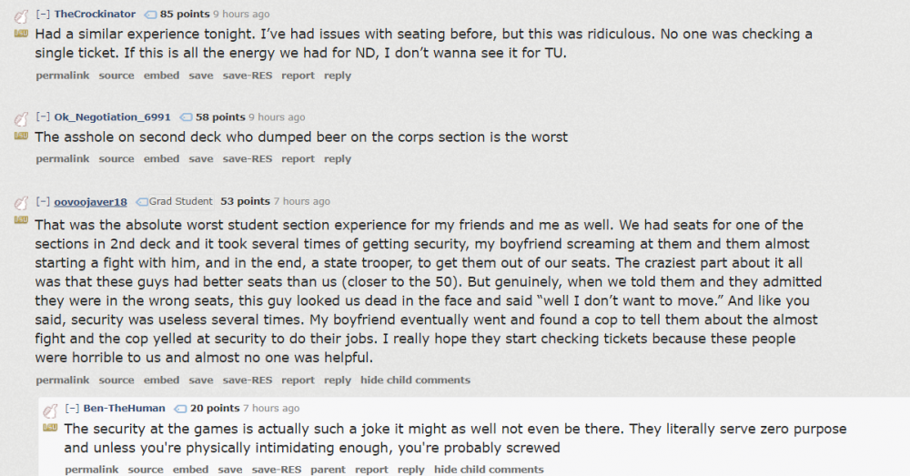Downvote oovoojaver18's comment with LSU icon
This screenshot has height=476, width=910.
pos(22,220)
